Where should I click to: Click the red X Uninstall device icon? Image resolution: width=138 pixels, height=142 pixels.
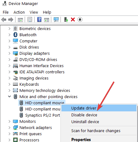point(73,19)
